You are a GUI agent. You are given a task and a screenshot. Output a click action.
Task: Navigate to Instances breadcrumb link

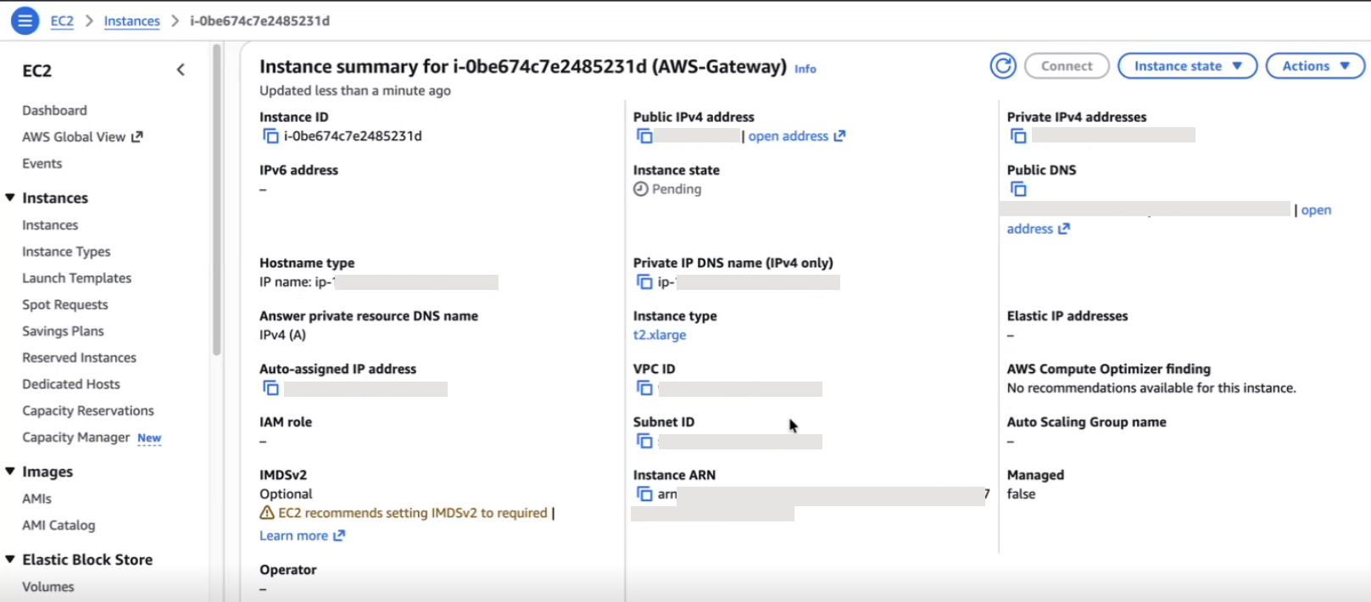131,21
